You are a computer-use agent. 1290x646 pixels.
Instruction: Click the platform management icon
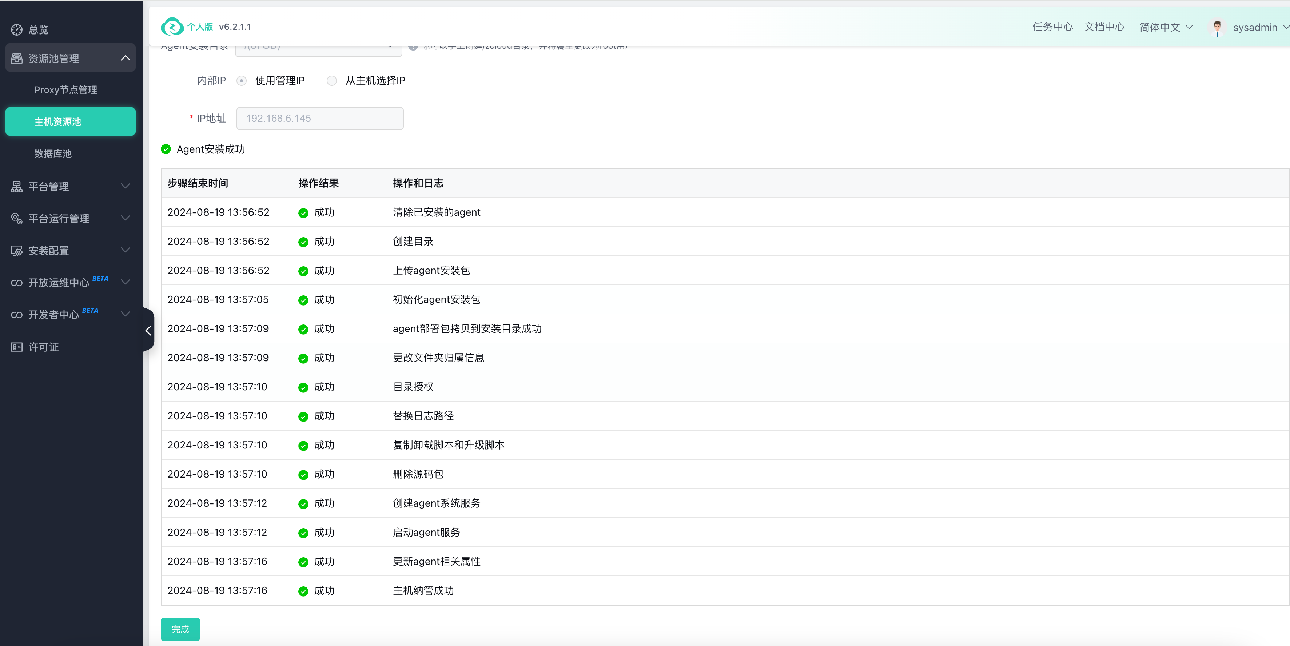(16, 187)
